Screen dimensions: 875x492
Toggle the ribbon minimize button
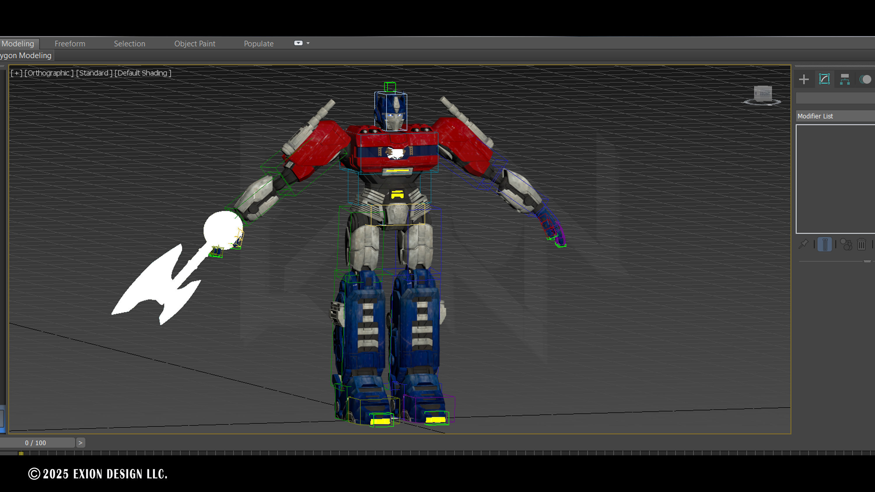298,43
